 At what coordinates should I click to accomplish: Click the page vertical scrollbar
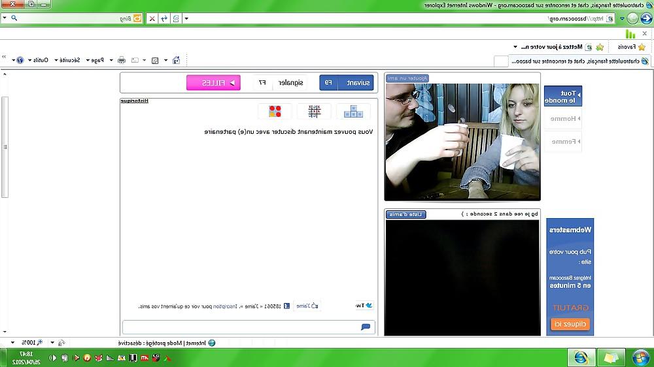pyautogui.click(x=5, y=147)
